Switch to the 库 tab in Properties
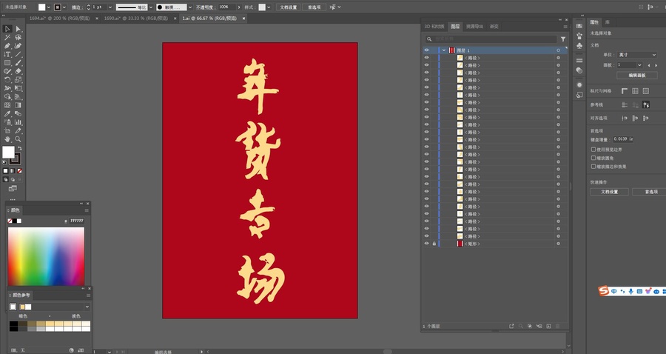The height and width of the screenshot is (354, 666). point(608,22)
